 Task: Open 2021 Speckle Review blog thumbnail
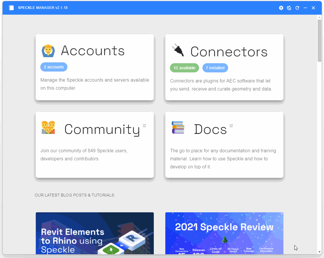pos(224,233)
